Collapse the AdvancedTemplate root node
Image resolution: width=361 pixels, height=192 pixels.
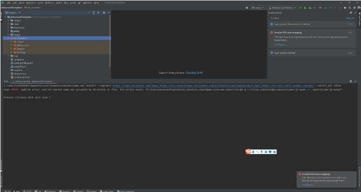tap(5, 17)
